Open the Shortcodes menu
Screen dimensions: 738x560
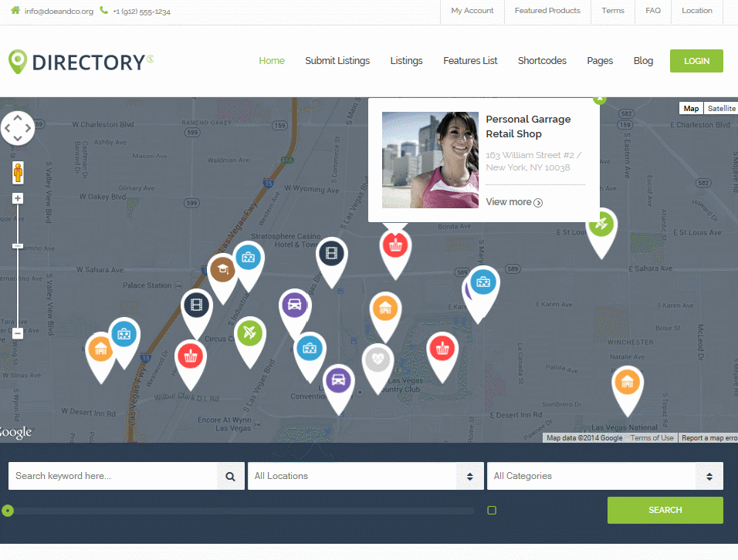coord(542,61)
